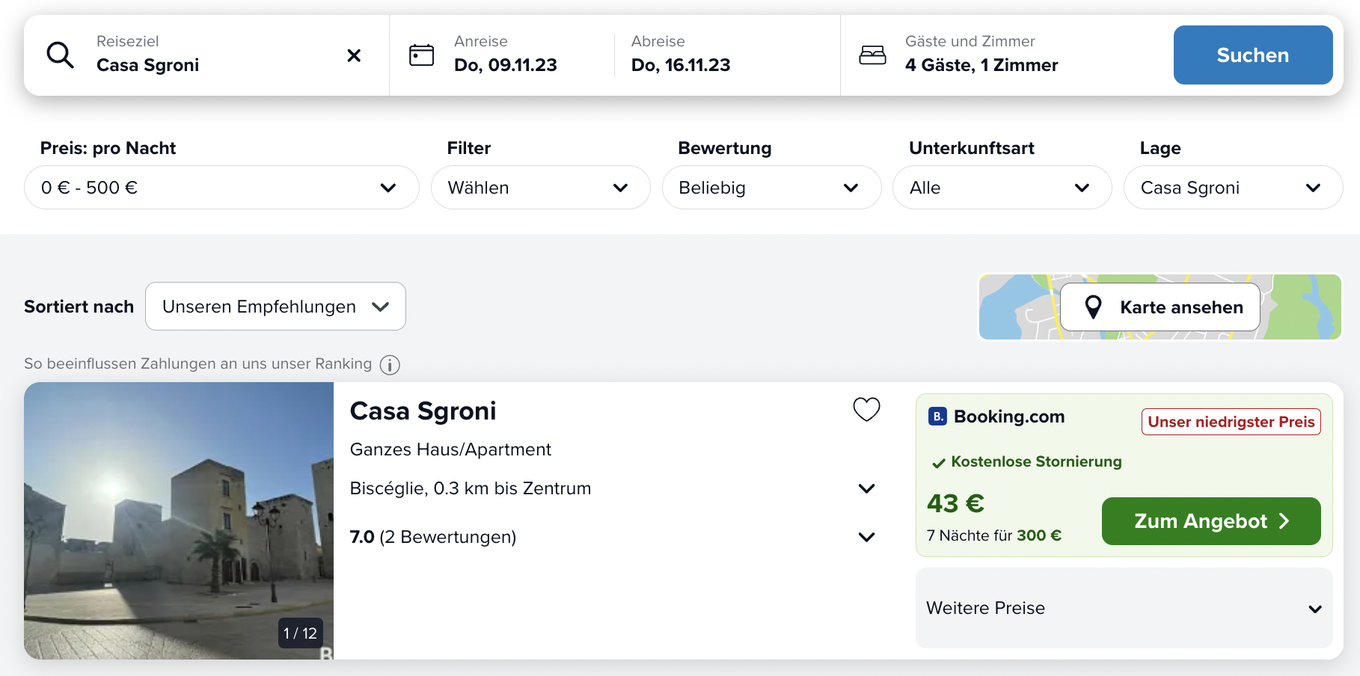The image size is (1360, 676).
Task: Click the map pin icon
Action: 1093,307
